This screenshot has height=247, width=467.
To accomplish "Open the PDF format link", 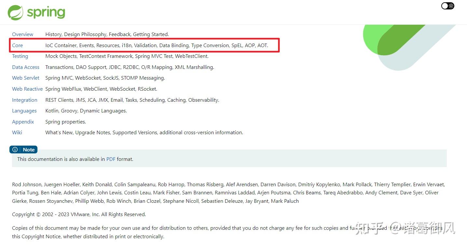I will click(111, 159).
